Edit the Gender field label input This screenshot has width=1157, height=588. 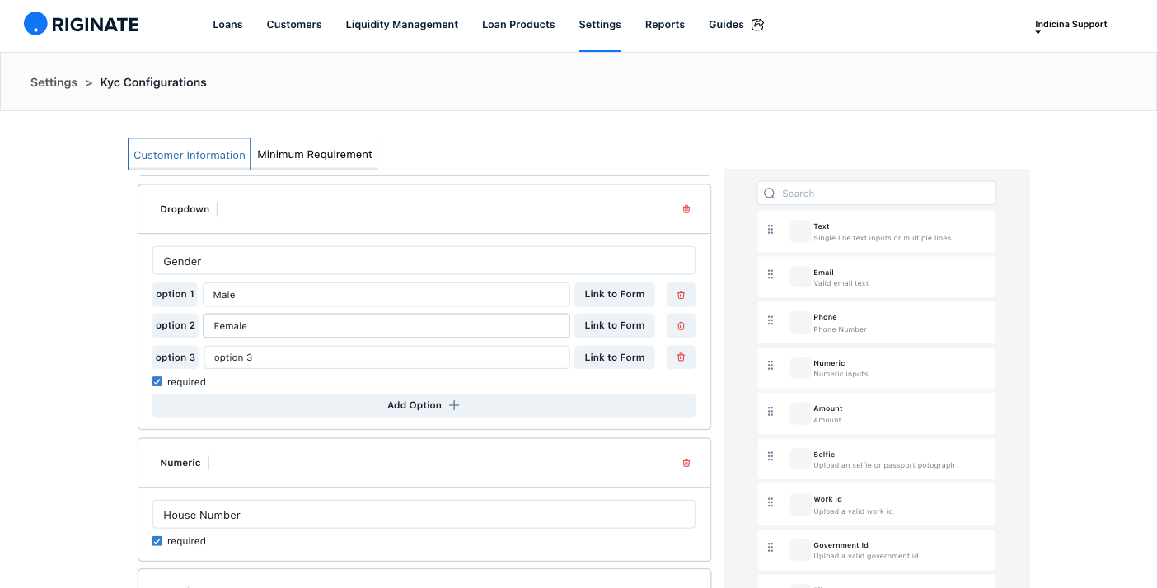tap(424, 261)
